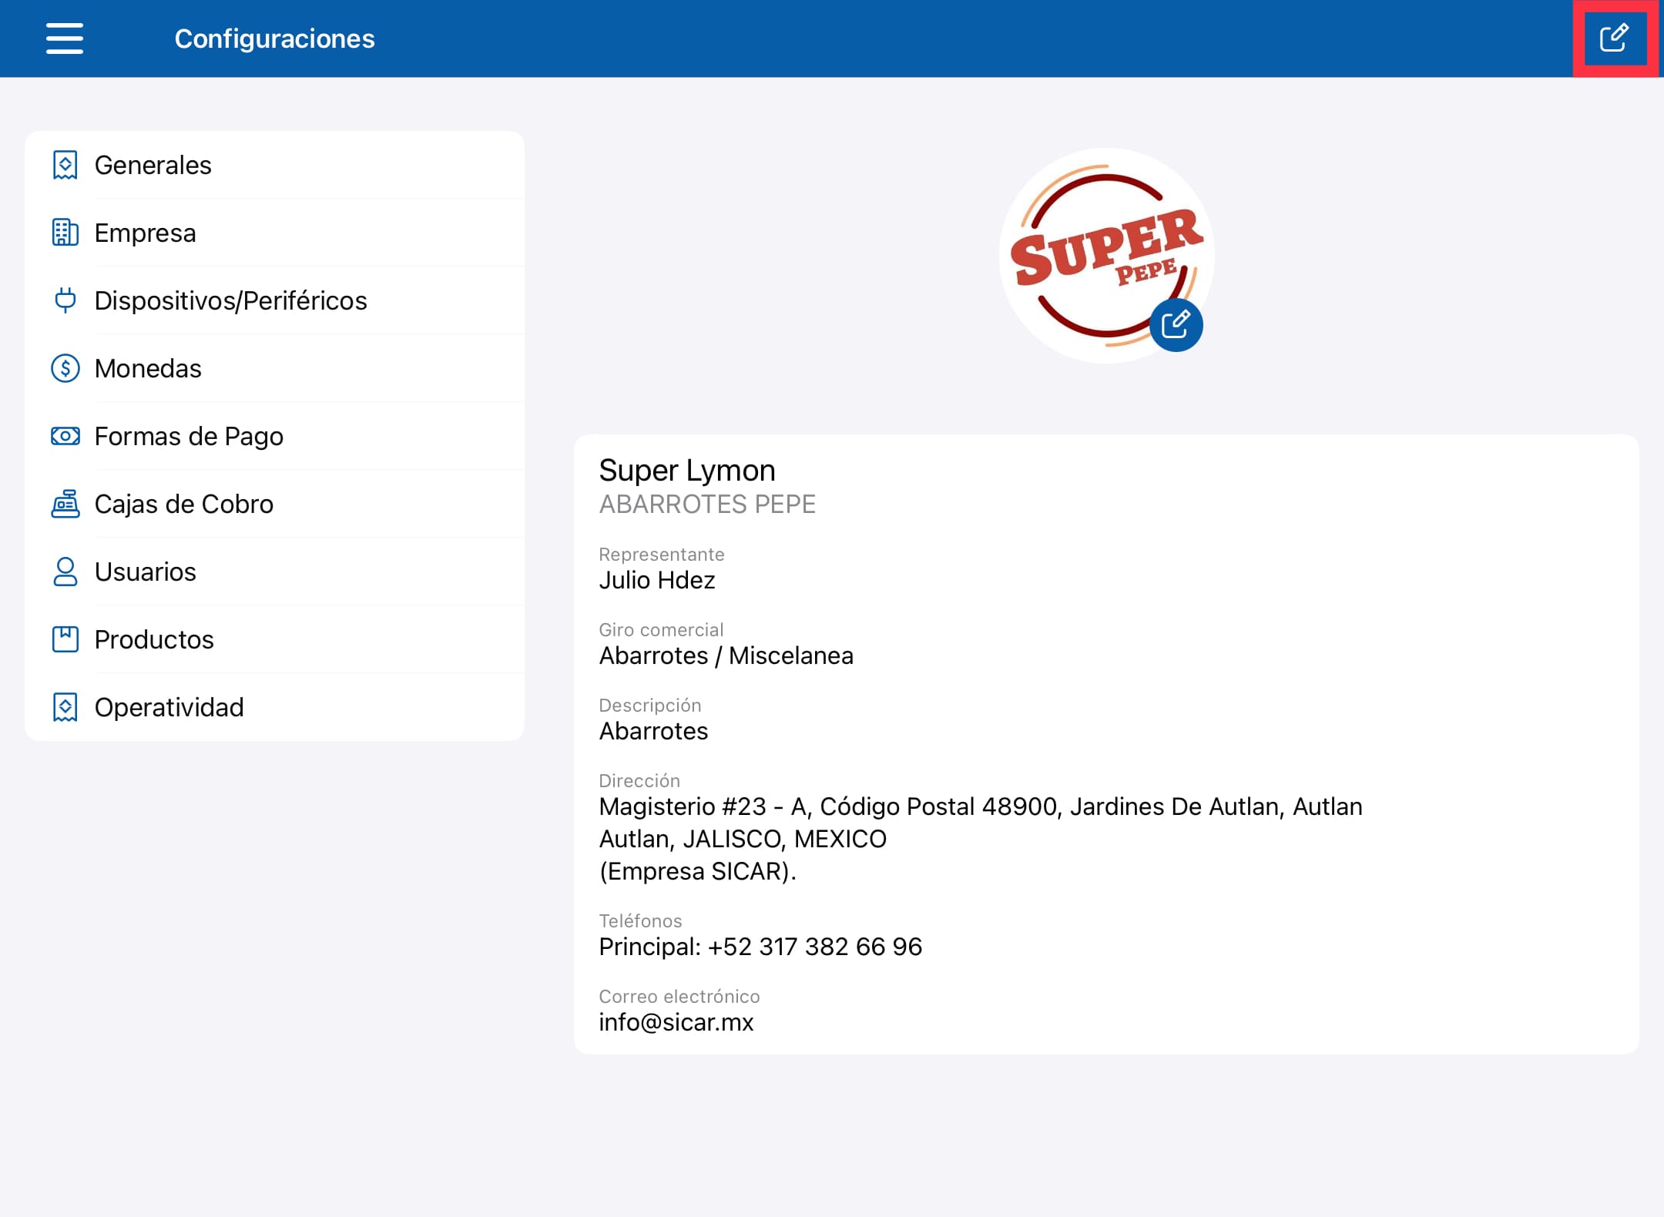Open the Generales settings section
The image size is (1664, 1217).
275,165
